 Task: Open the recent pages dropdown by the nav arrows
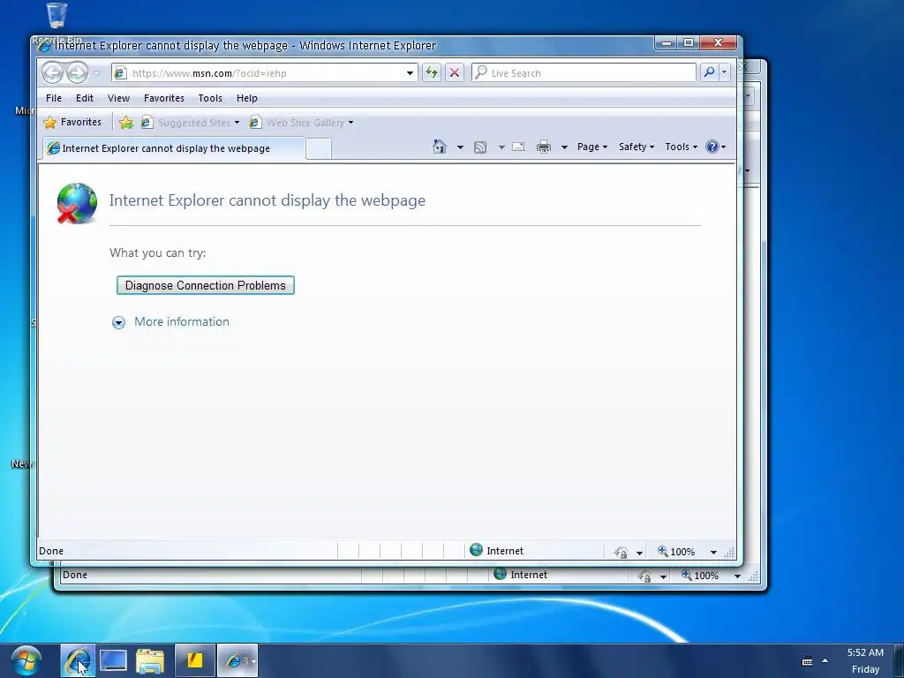coord(96,73)
